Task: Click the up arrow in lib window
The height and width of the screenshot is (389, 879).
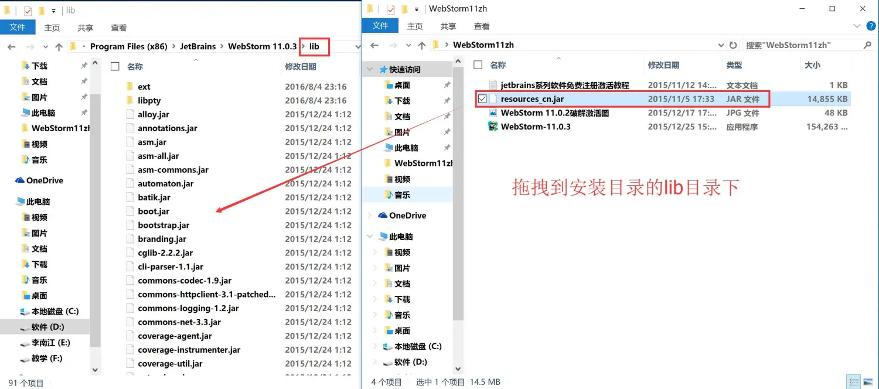Action: tap(59, 47)
